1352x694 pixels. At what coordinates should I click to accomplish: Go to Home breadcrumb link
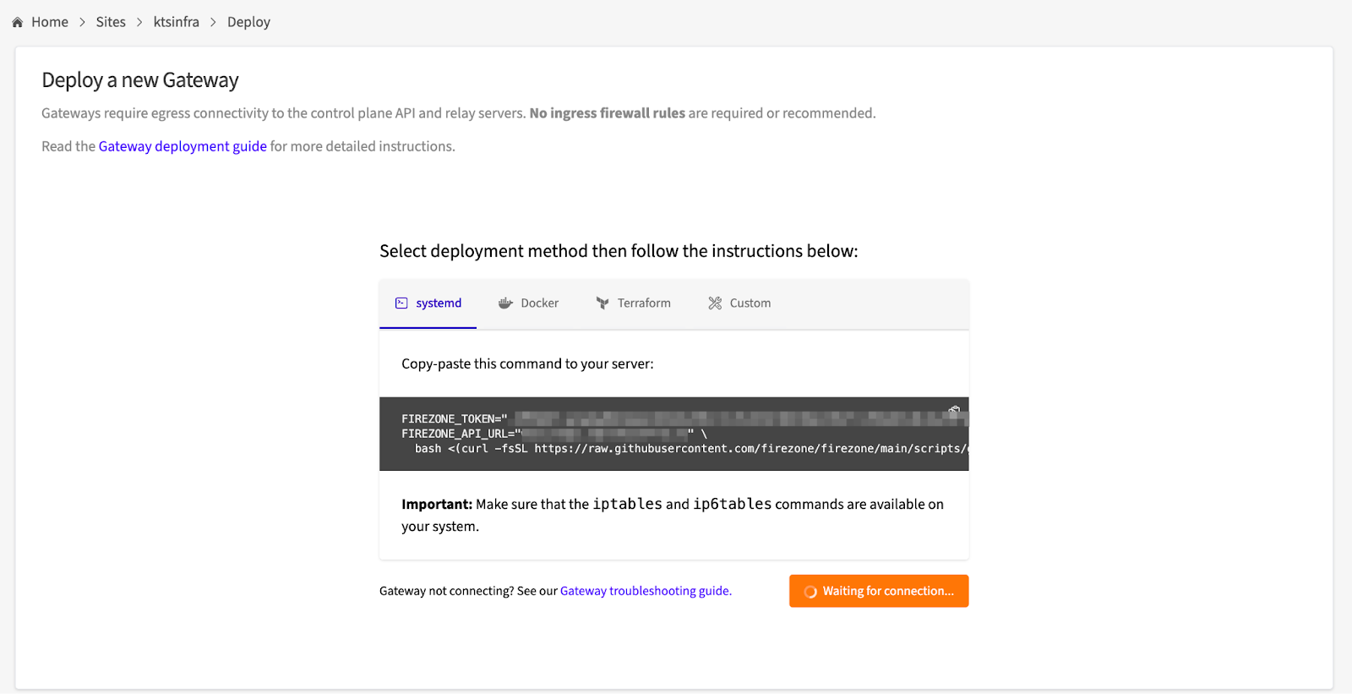point(49,22)
